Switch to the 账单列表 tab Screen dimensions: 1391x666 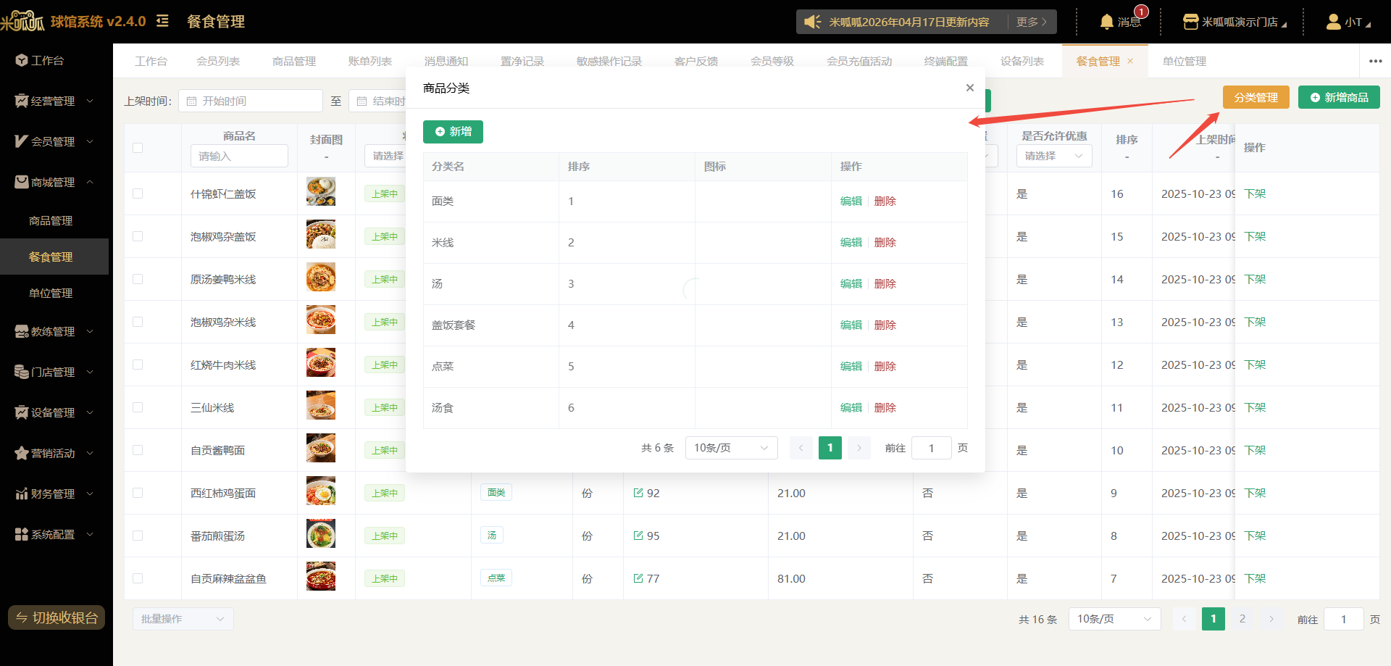[x=370, y=61]
